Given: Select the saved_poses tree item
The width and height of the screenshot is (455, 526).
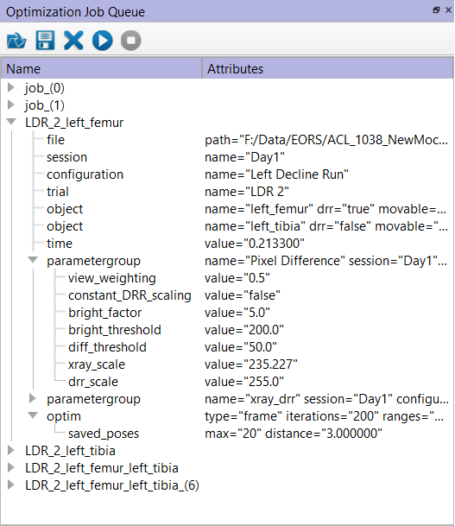Looking at the screenshot, I should point(104,434).
